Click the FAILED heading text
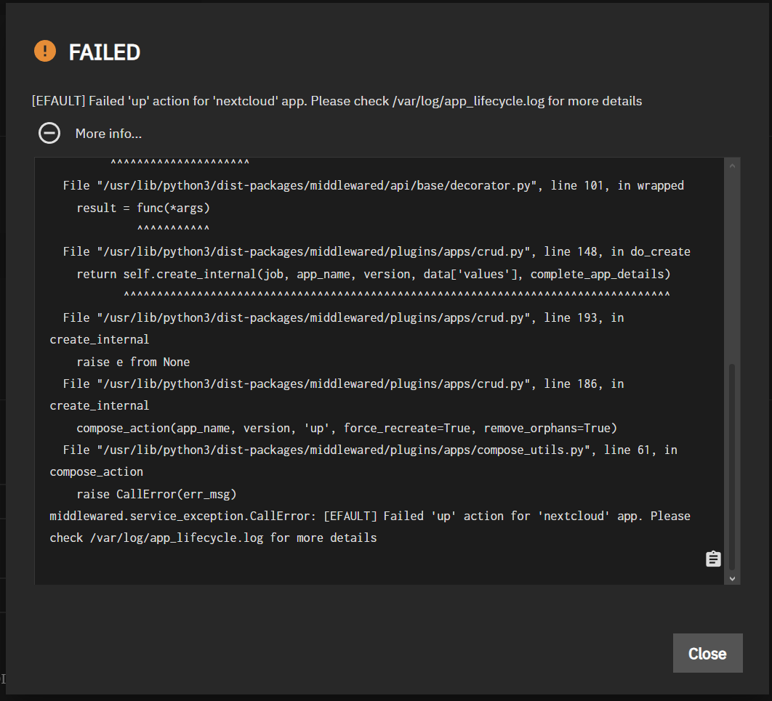The image size is (772, 701). pos(104,52)
